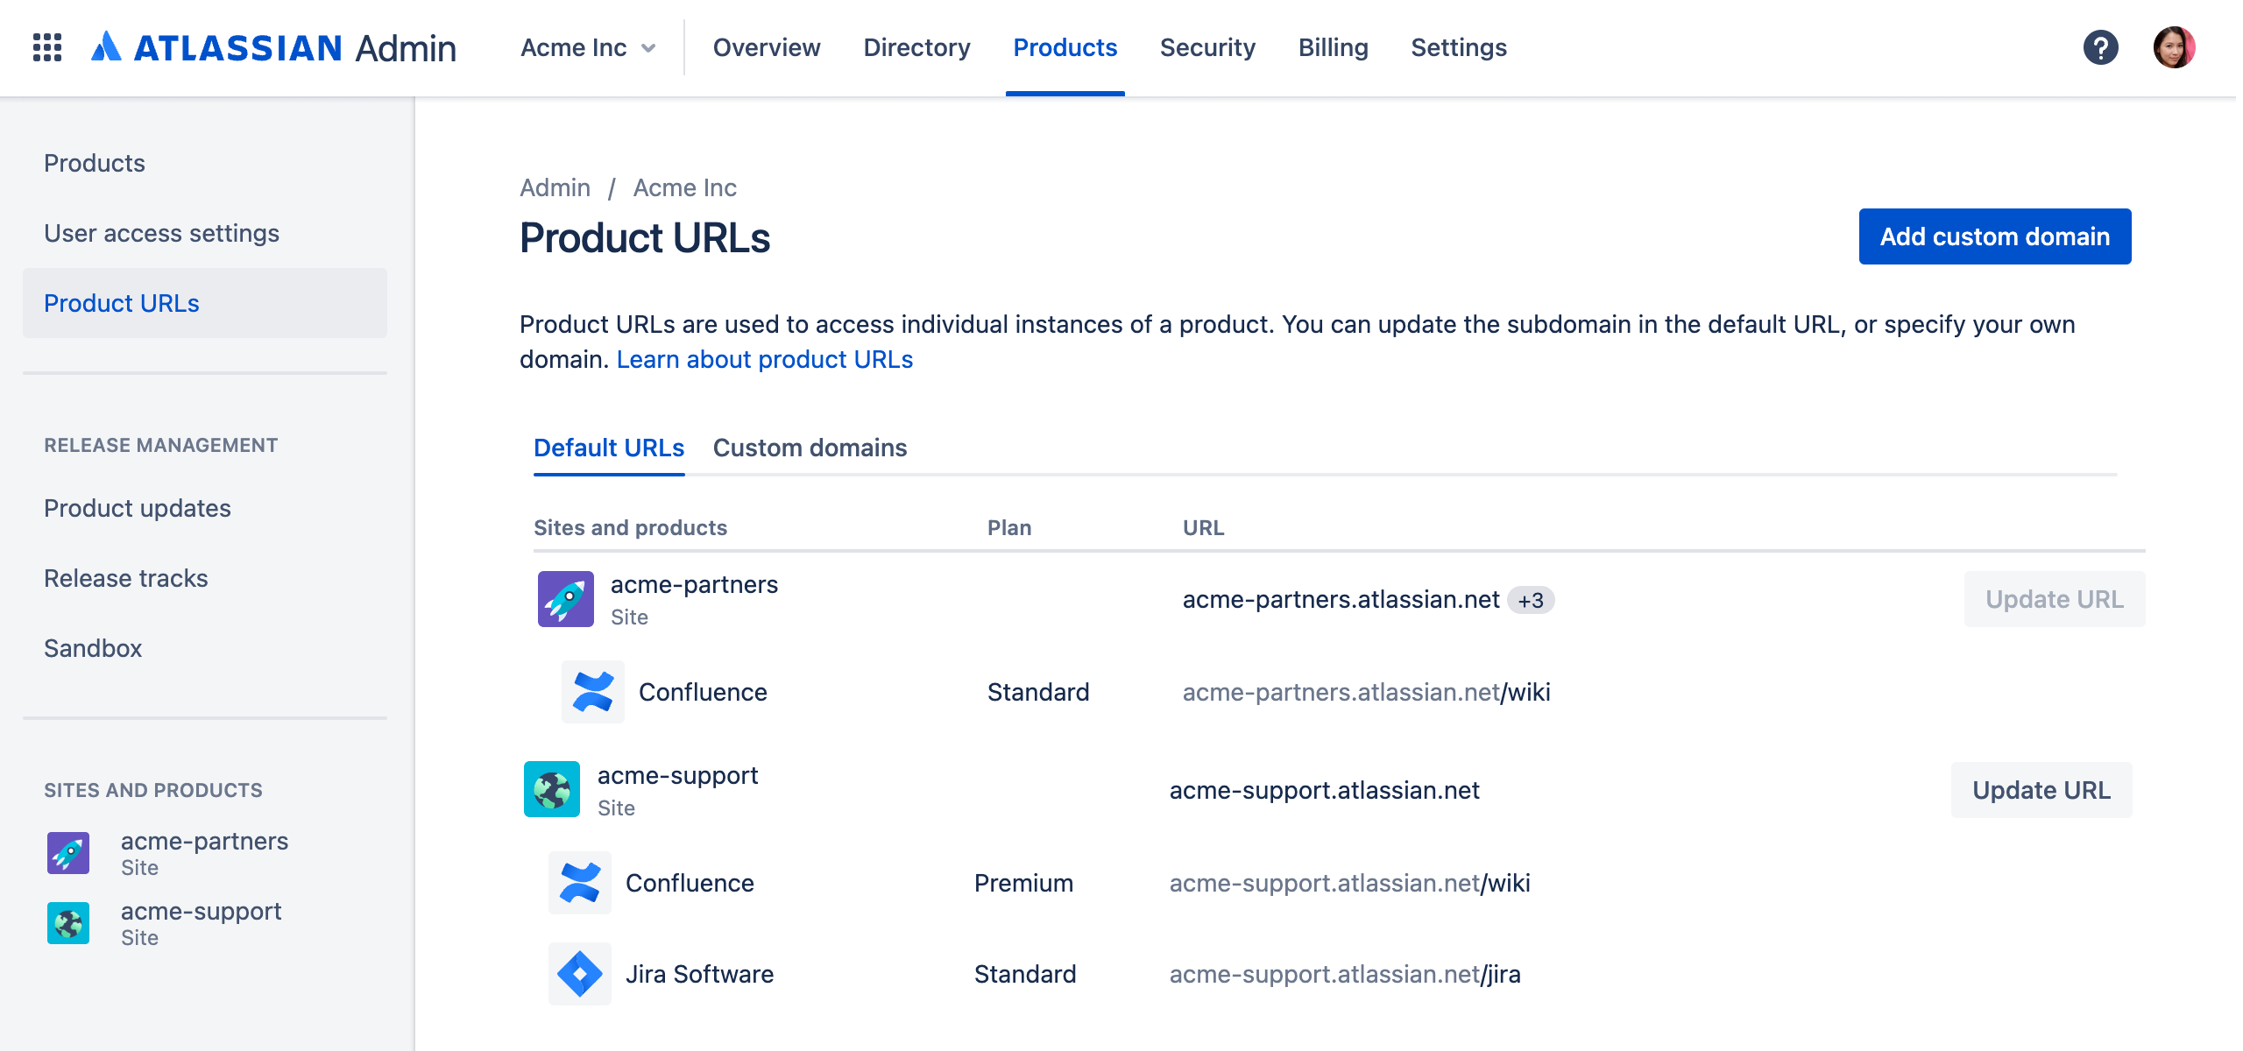
Task: Open the Security menu item
Action: (x=1207, y=47)
